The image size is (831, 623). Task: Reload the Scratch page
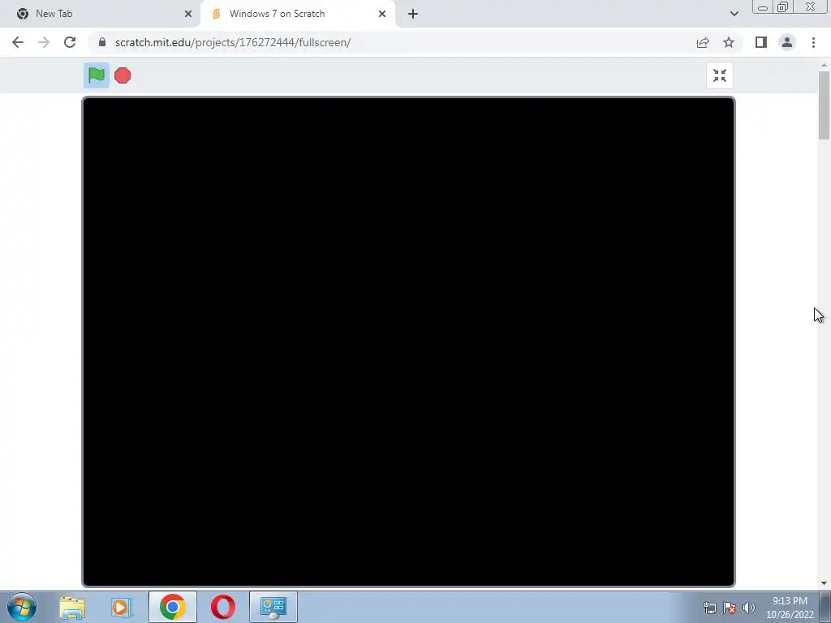tap(70, 42)
